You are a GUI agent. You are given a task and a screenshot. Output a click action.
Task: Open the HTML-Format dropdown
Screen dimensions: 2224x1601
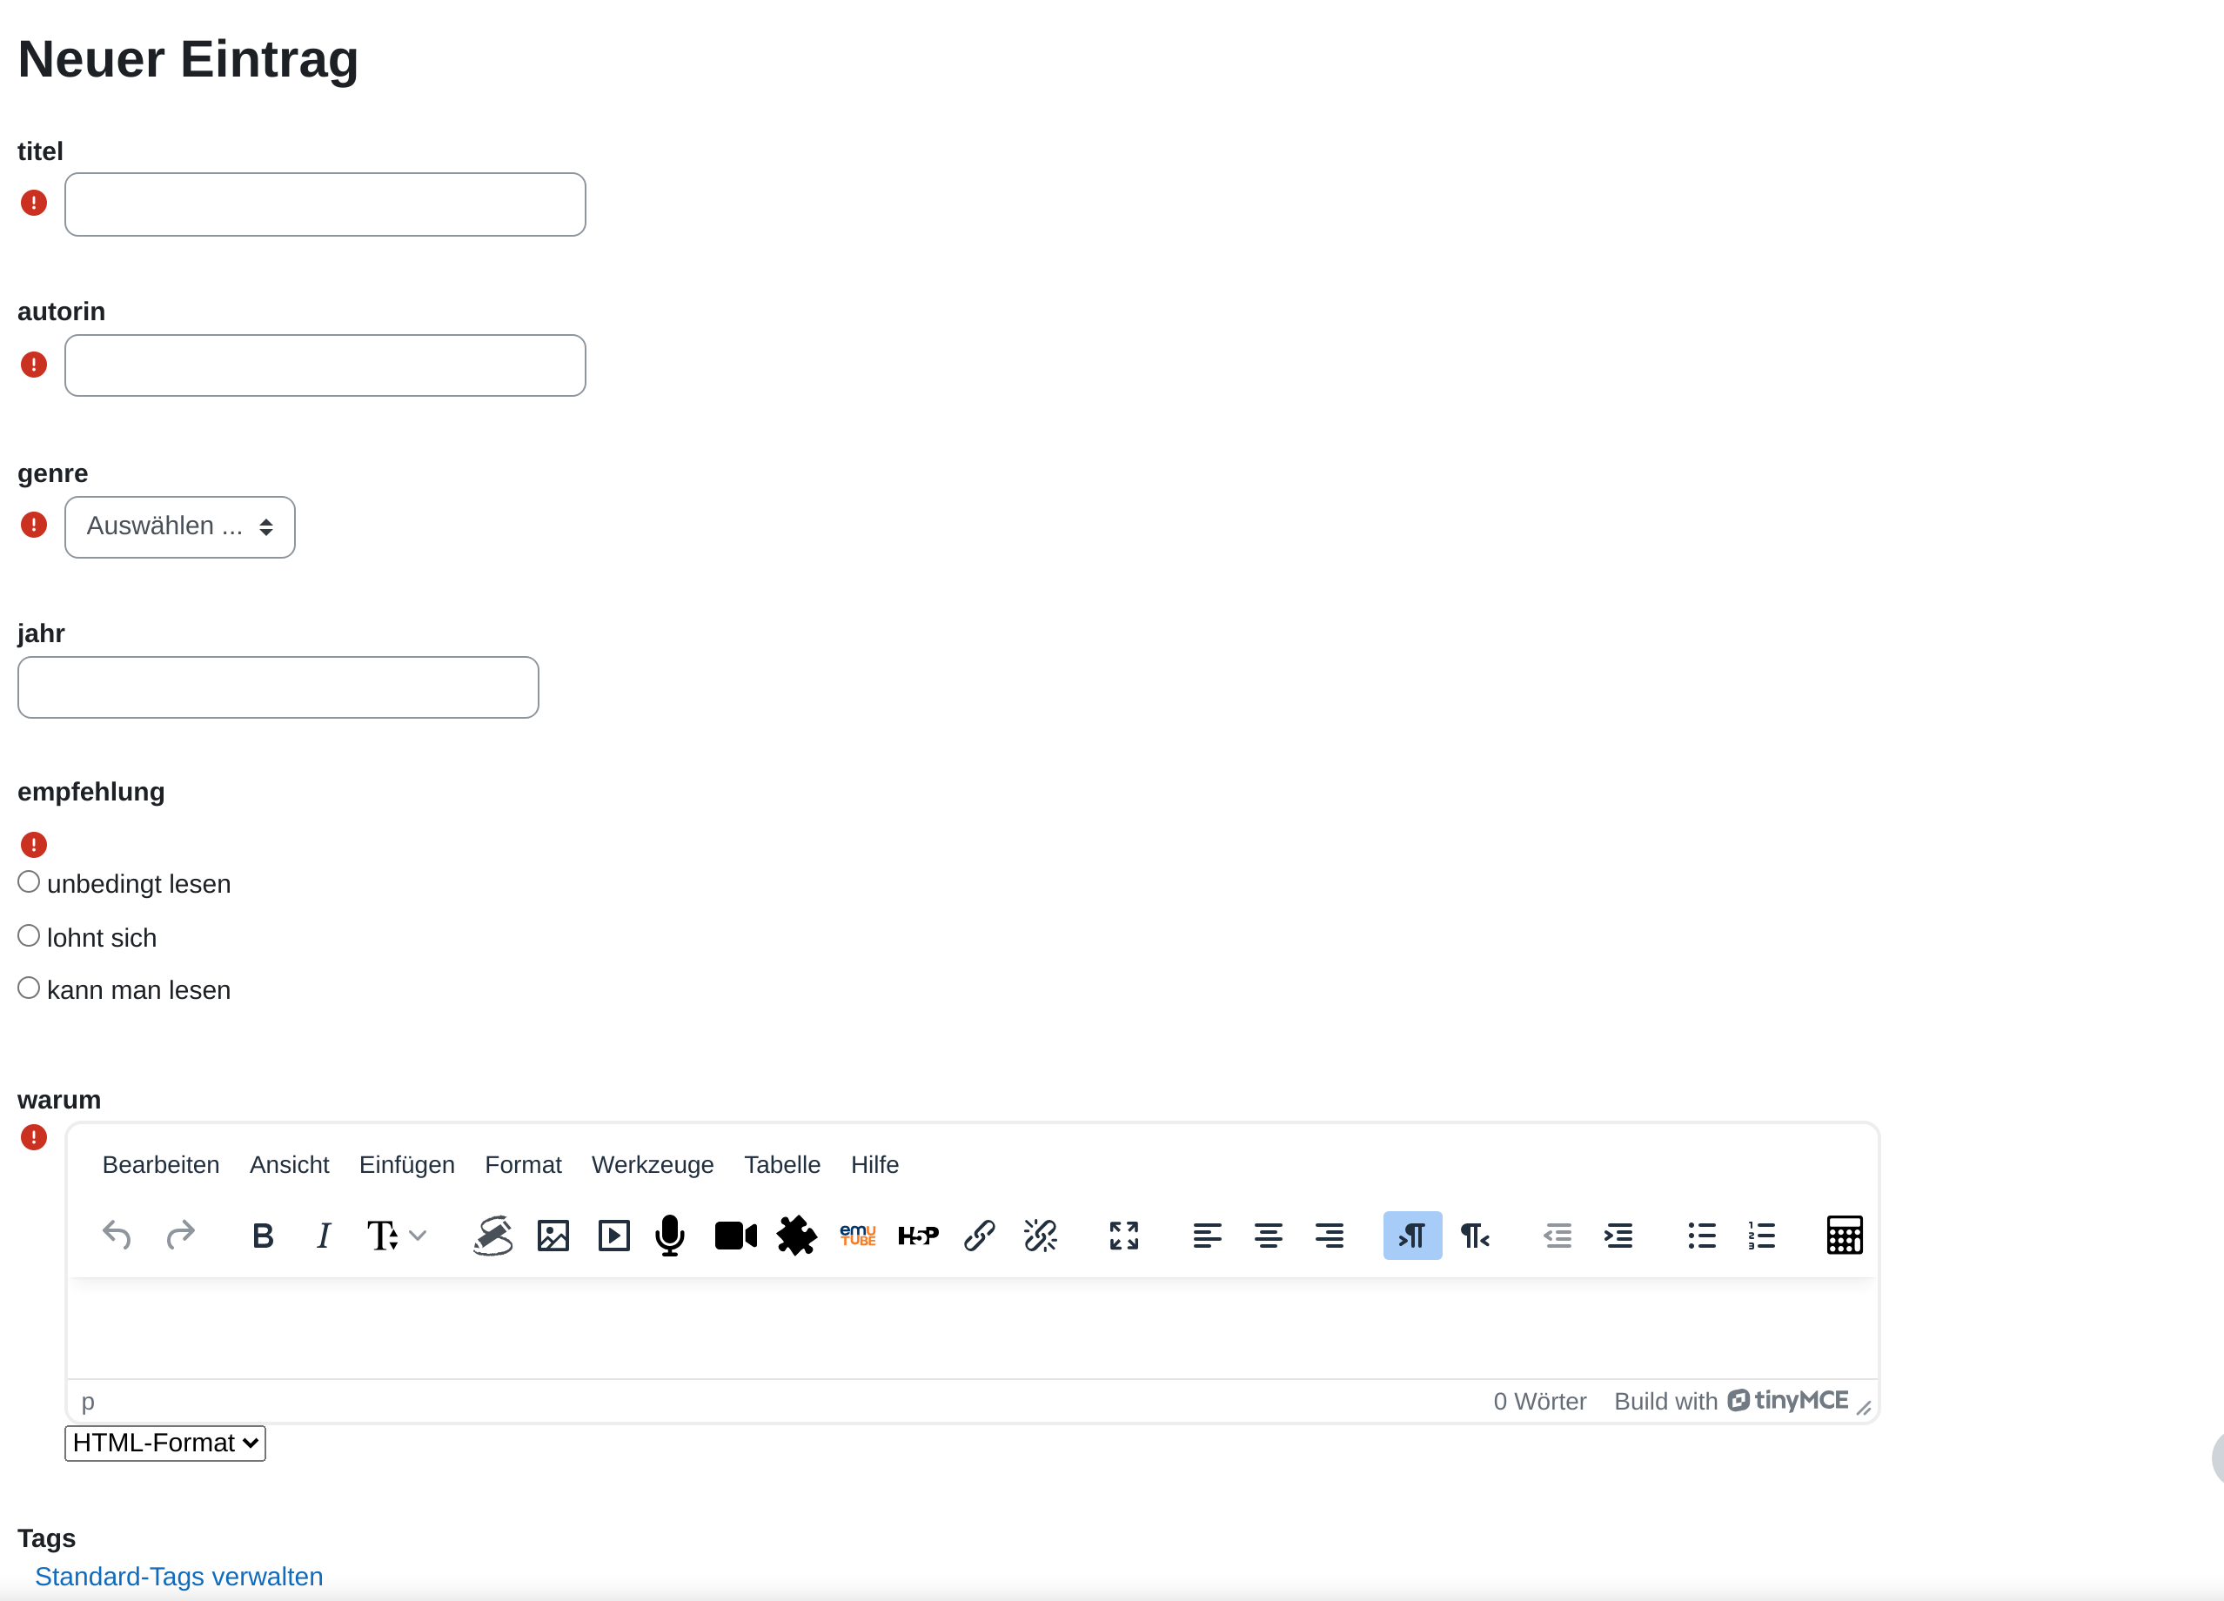[x=164, y=1442]
